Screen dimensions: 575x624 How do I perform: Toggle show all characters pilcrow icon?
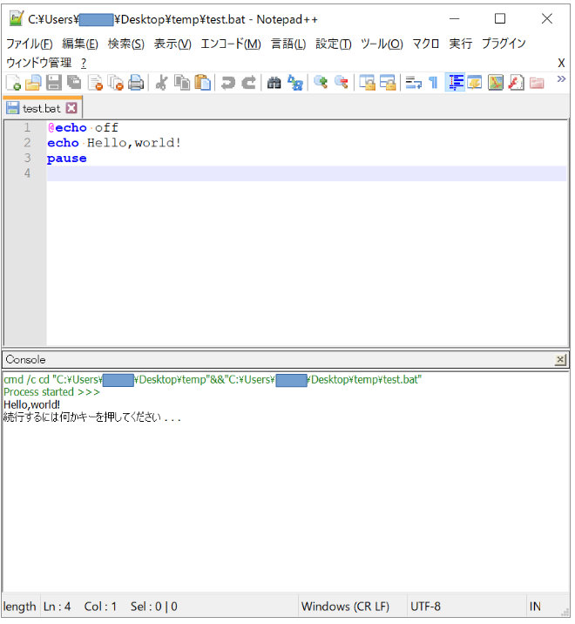click(x=434, y=83)
